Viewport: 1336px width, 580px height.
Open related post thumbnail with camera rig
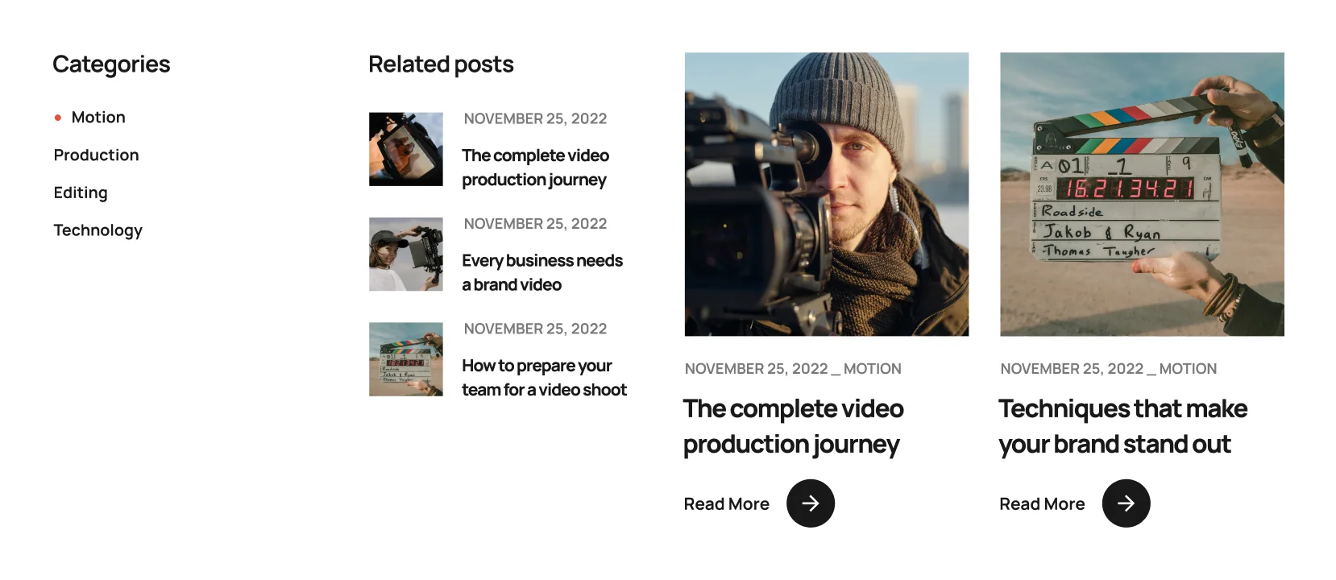click(x=406, y=149)
